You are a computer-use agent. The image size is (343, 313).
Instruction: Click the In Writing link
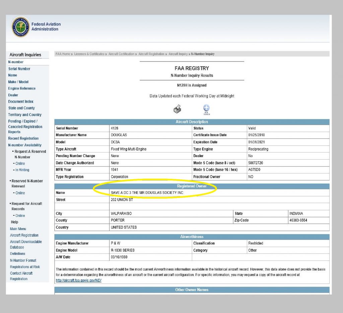[22, 170]
